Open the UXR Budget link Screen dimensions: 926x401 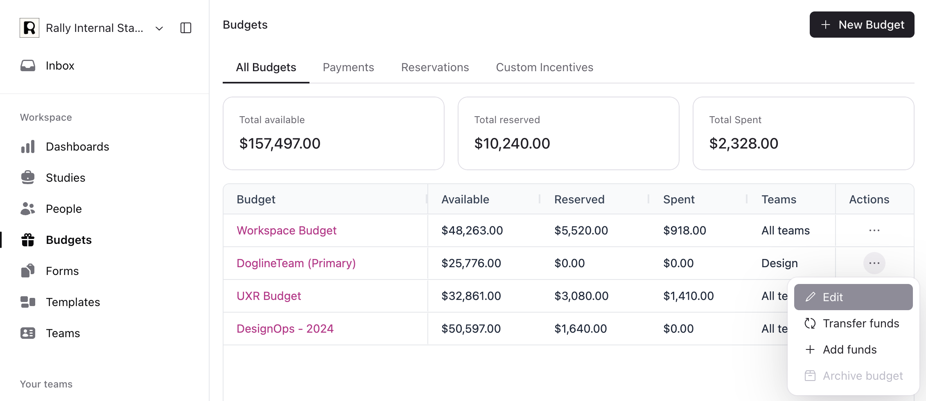coord(269,296)
